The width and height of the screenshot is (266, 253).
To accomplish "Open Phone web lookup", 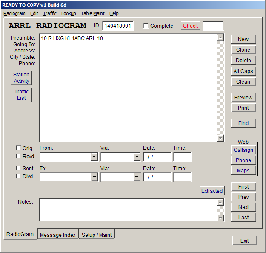I will [x=243, y=160].
